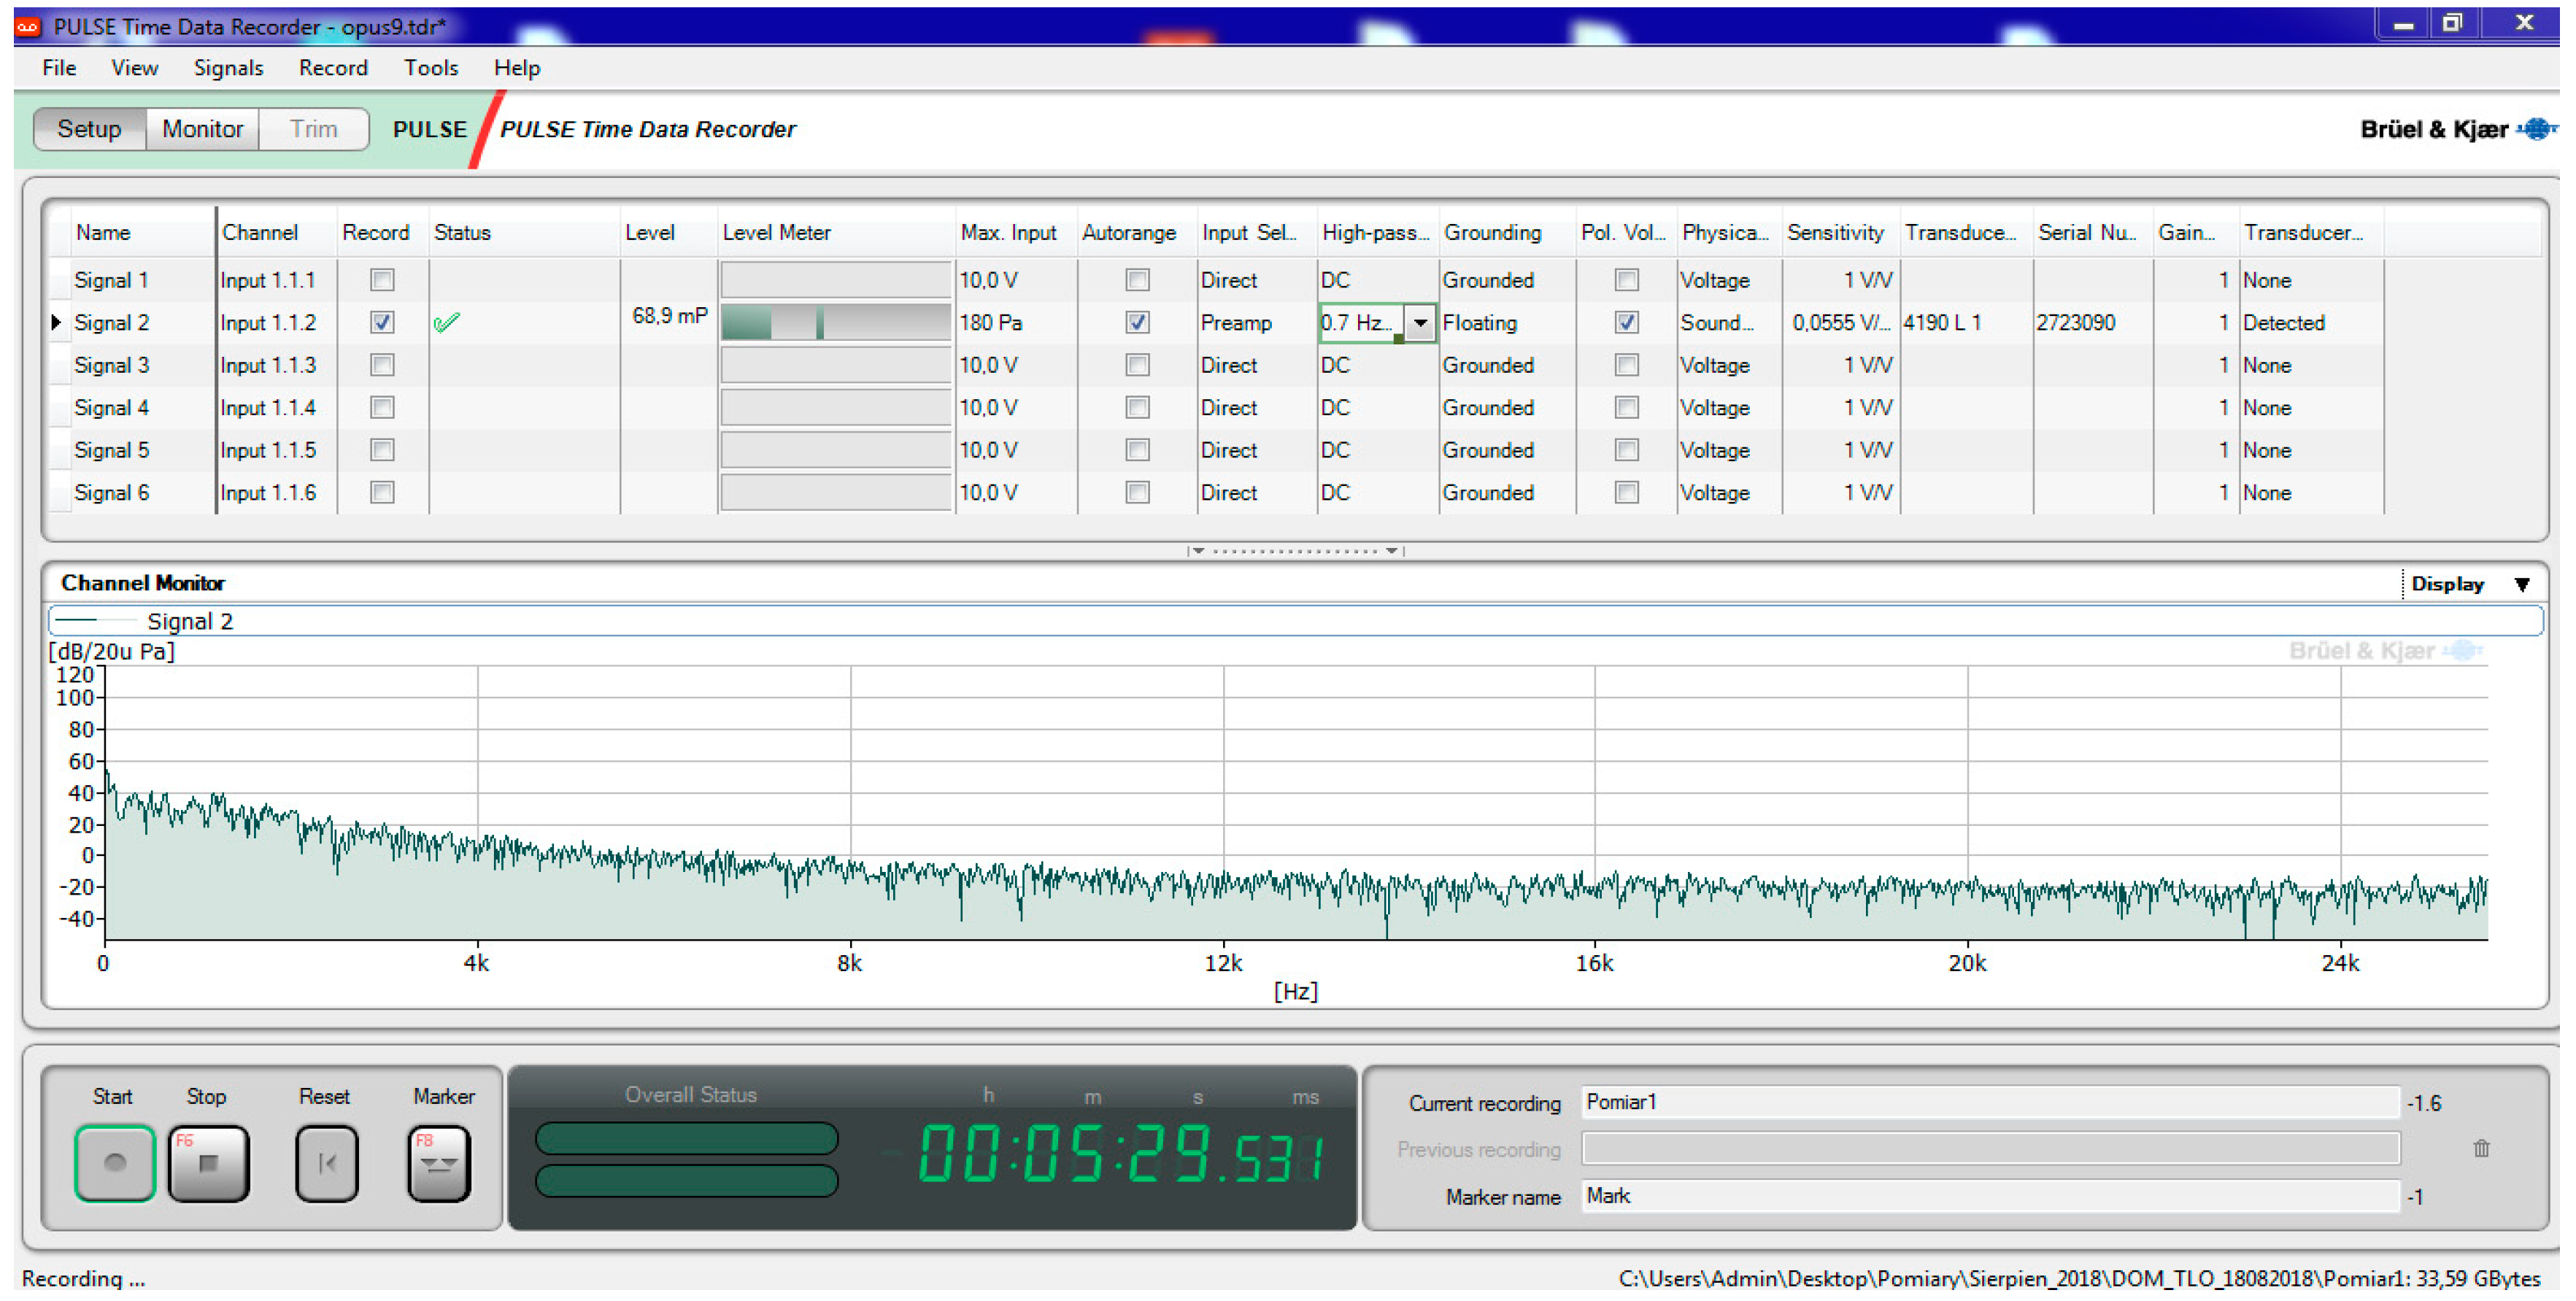Open High-pass filter dropdown for Signal 2
This screenshot has width=2576, height=1301.
1420,323
